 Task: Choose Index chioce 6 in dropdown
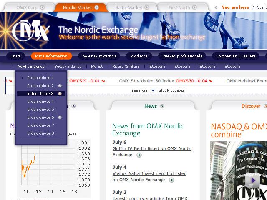[x=41, y=117]
